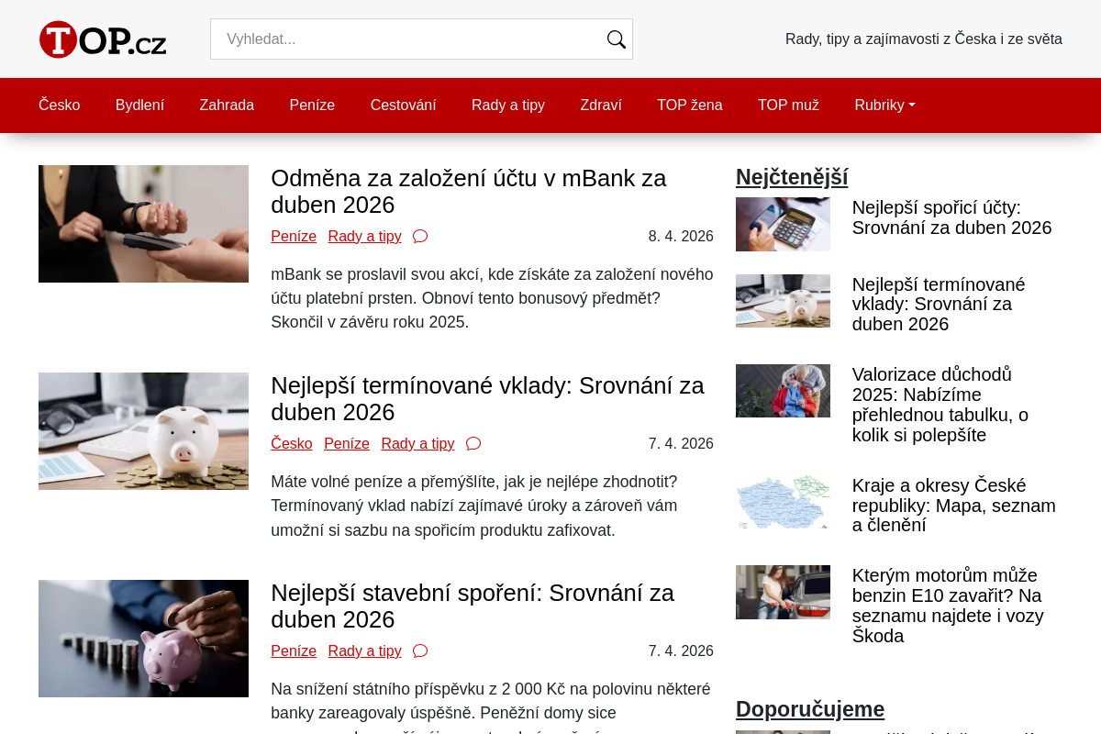This screenshot has height=734, width=1101.
Task: Click the TOP.cz logo
Action: [102, 39]
